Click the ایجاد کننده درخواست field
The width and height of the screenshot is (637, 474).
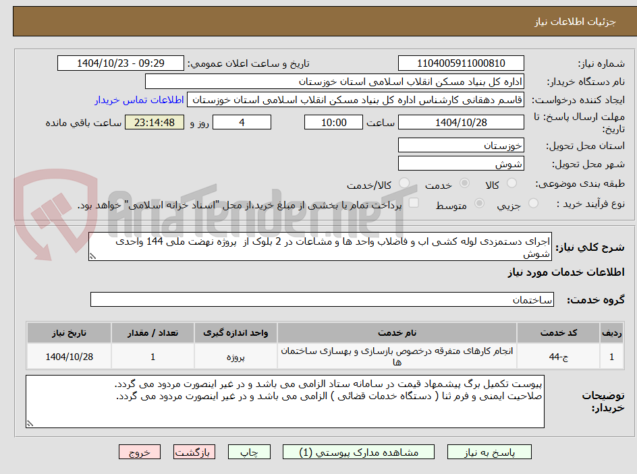point(356,100)
